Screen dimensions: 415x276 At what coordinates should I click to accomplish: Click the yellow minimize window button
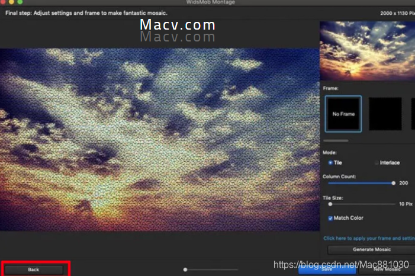pyautogui.click(x=11, y=1)
